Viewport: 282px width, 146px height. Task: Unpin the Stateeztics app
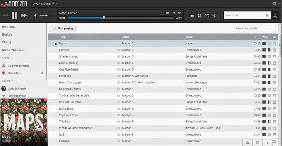pyautogui.click(x=42, y=73)
